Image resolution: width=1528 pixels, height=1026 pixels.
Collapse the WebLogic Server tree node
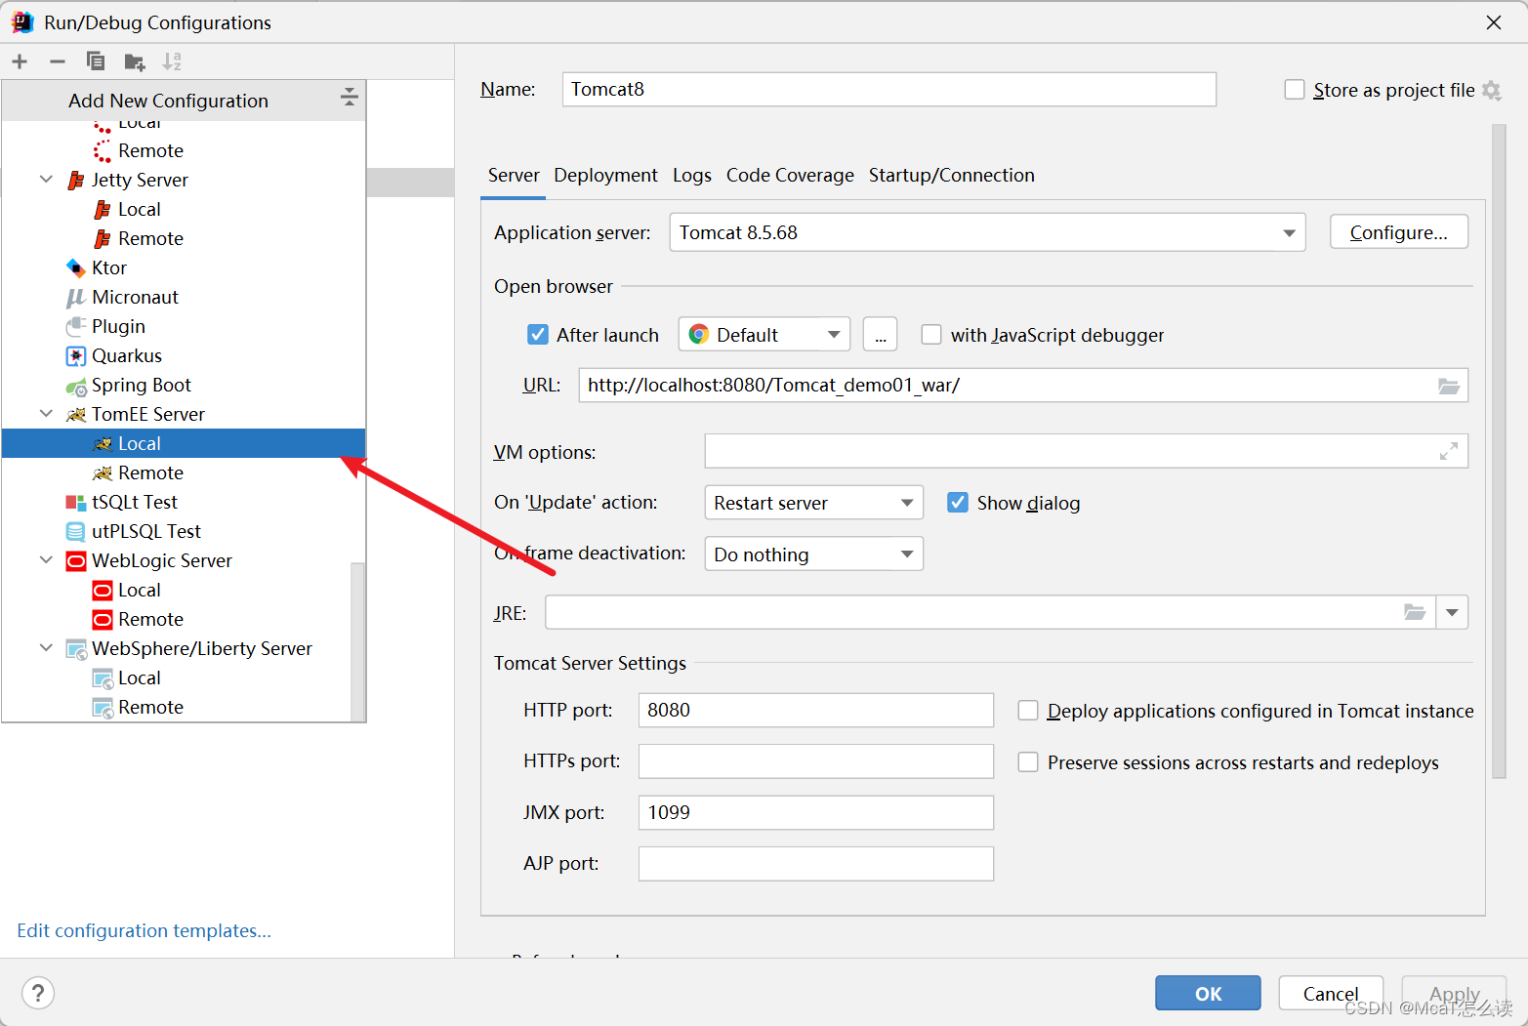point(46,560)
